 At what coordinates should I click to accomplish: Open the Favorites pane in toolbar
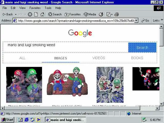point(73,14)
